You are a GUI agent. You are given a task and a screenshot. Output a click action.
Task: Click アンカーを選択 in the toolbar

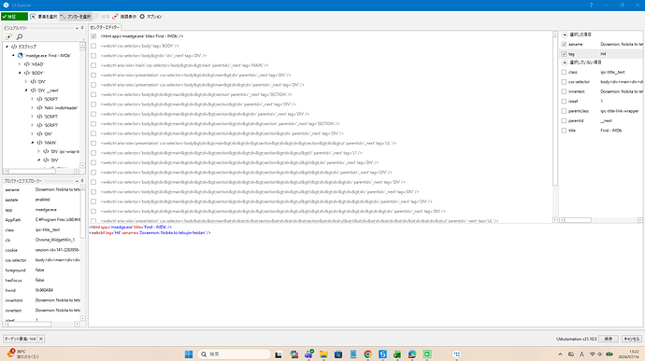(76, 17)
